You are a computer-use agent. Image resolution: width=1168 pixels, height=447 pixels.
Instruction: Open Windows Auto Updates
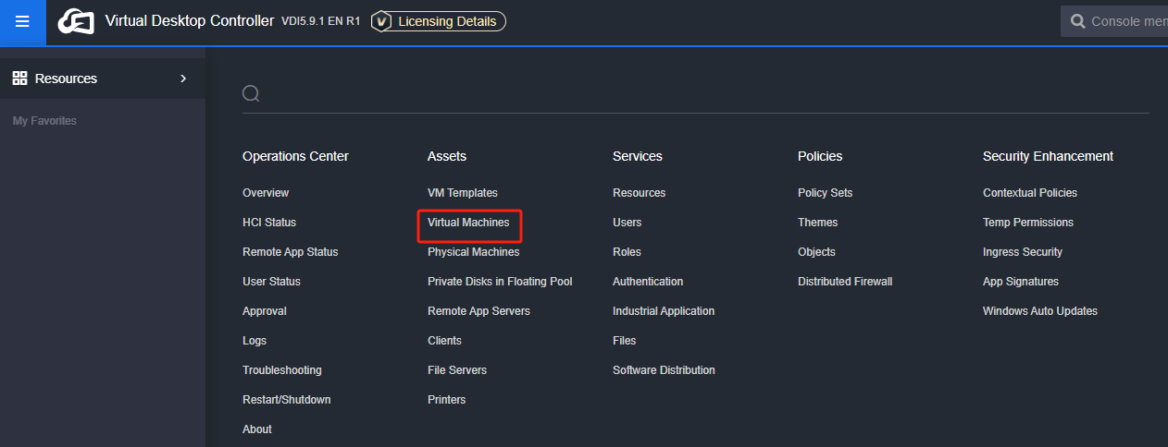[1039, 311]
